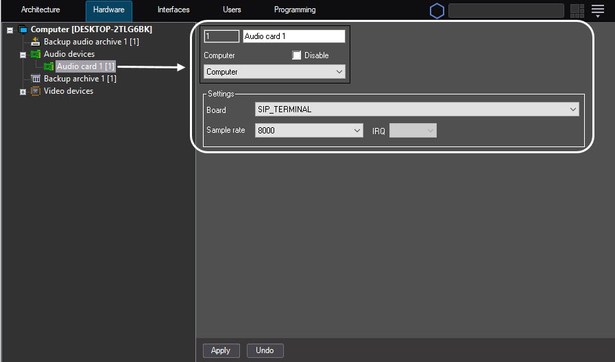Open the Board dropdown showing SIP_TERMINAL
The image size is (615, 362).
click(417, 109)
